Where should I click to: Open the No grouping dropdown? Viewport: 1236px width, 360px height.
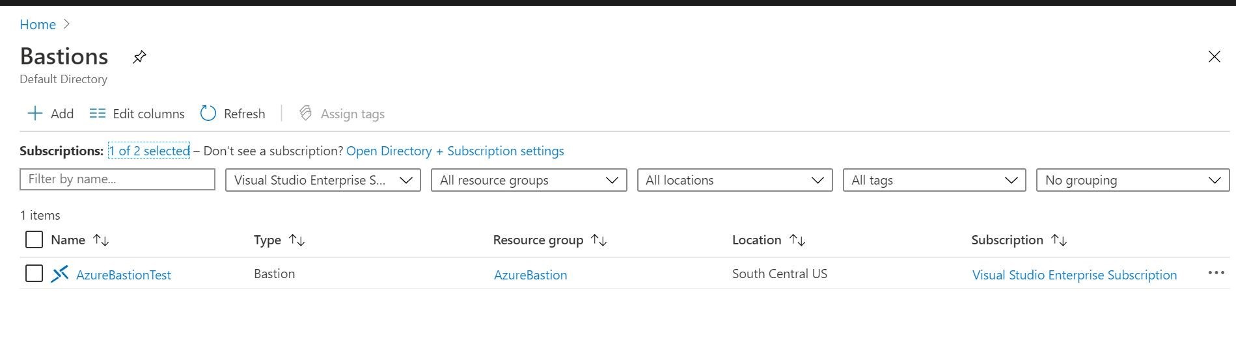point(1133,180)
